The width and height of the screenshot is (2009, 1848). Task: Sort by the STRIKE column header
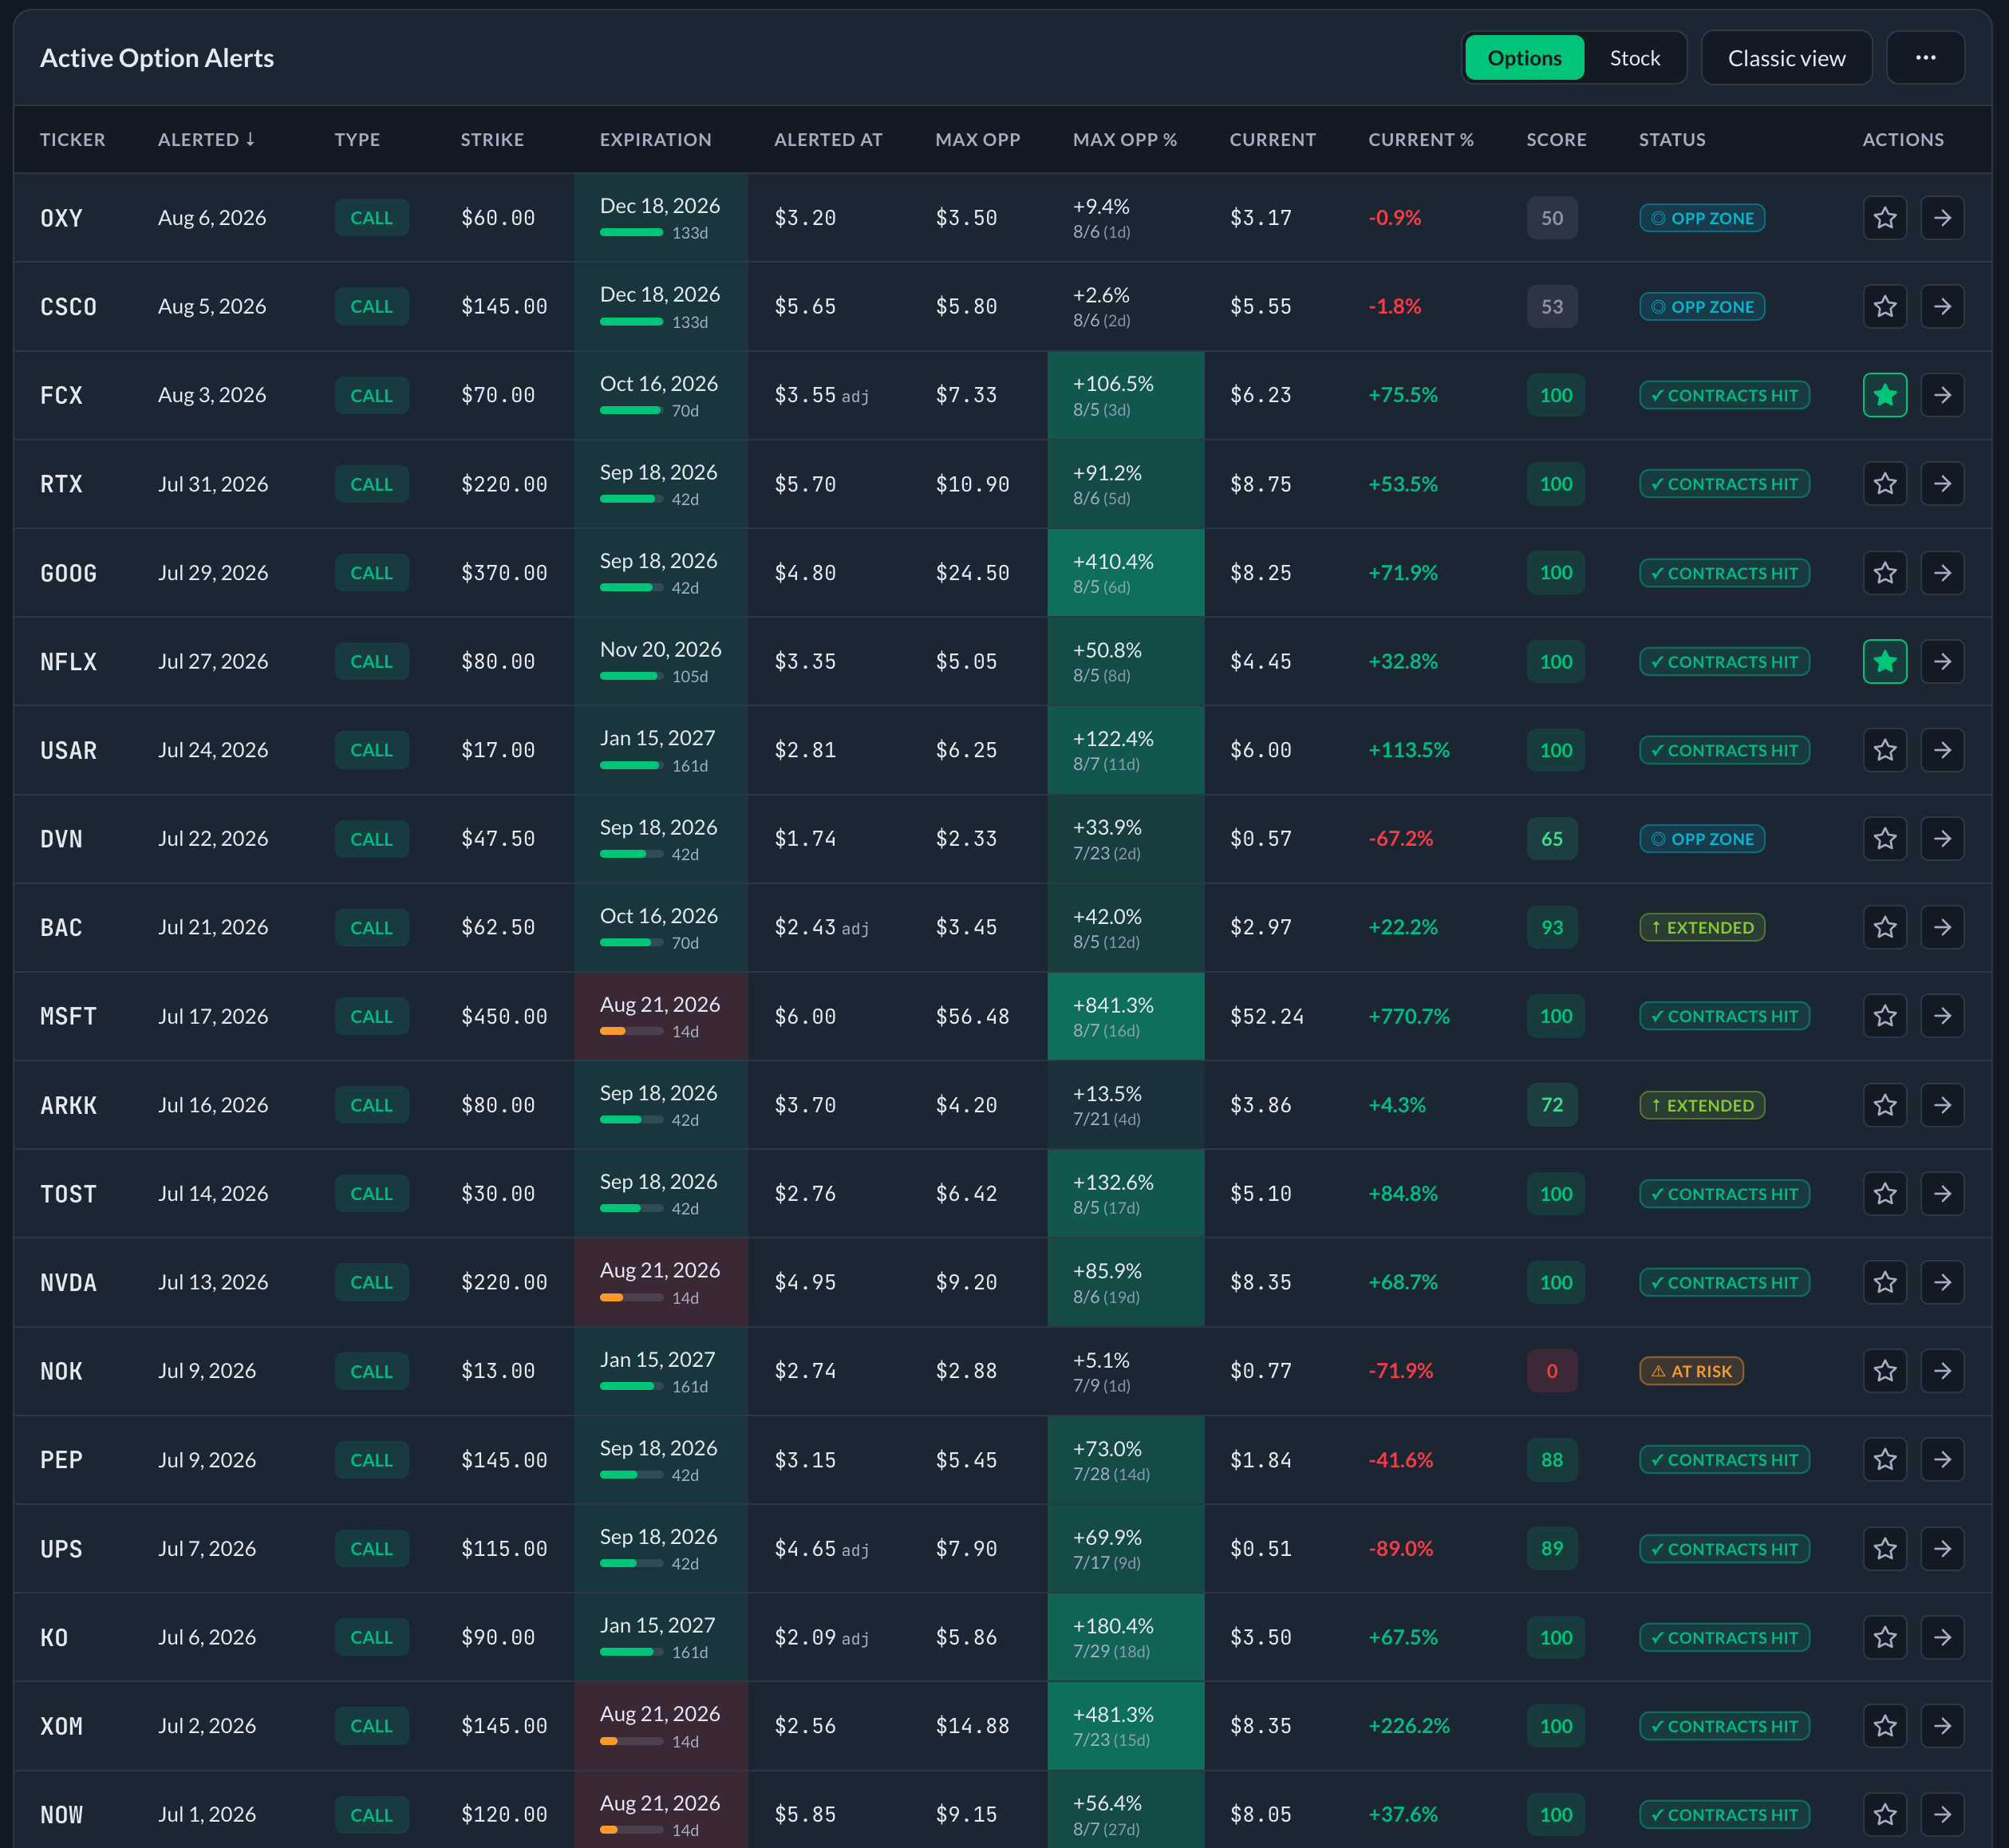click(492, 140)
